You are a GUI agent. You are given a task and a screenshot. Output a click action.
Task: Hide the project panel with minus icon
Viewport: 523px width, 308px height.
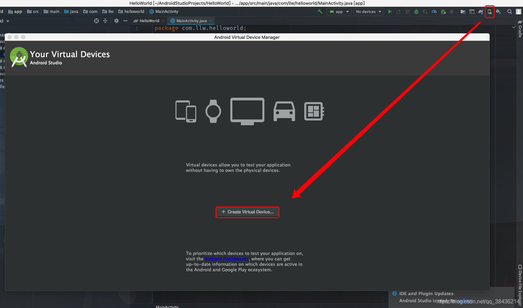(125, 21)
